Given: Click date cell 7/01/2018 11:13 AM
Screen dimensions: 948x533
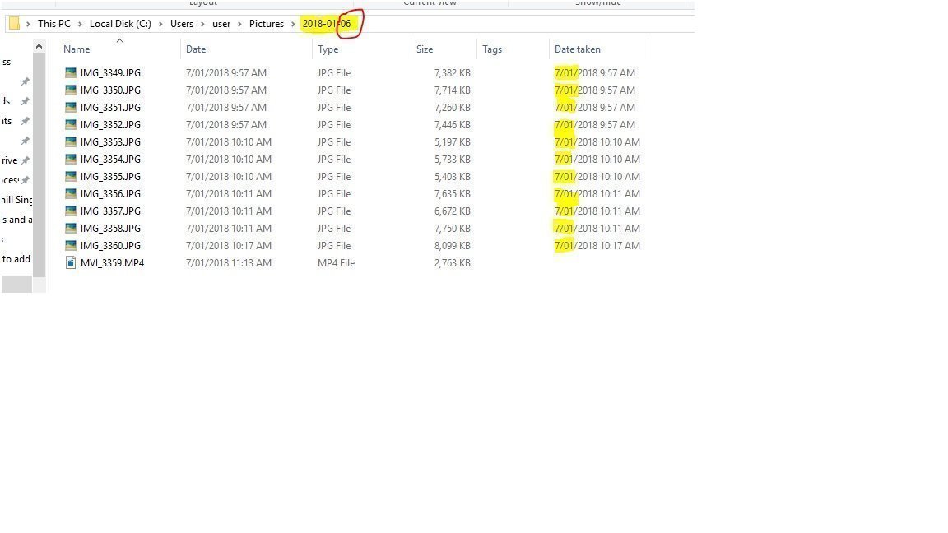Looking at the screenshot, I should pyautogui.click(x=229, y=263).
